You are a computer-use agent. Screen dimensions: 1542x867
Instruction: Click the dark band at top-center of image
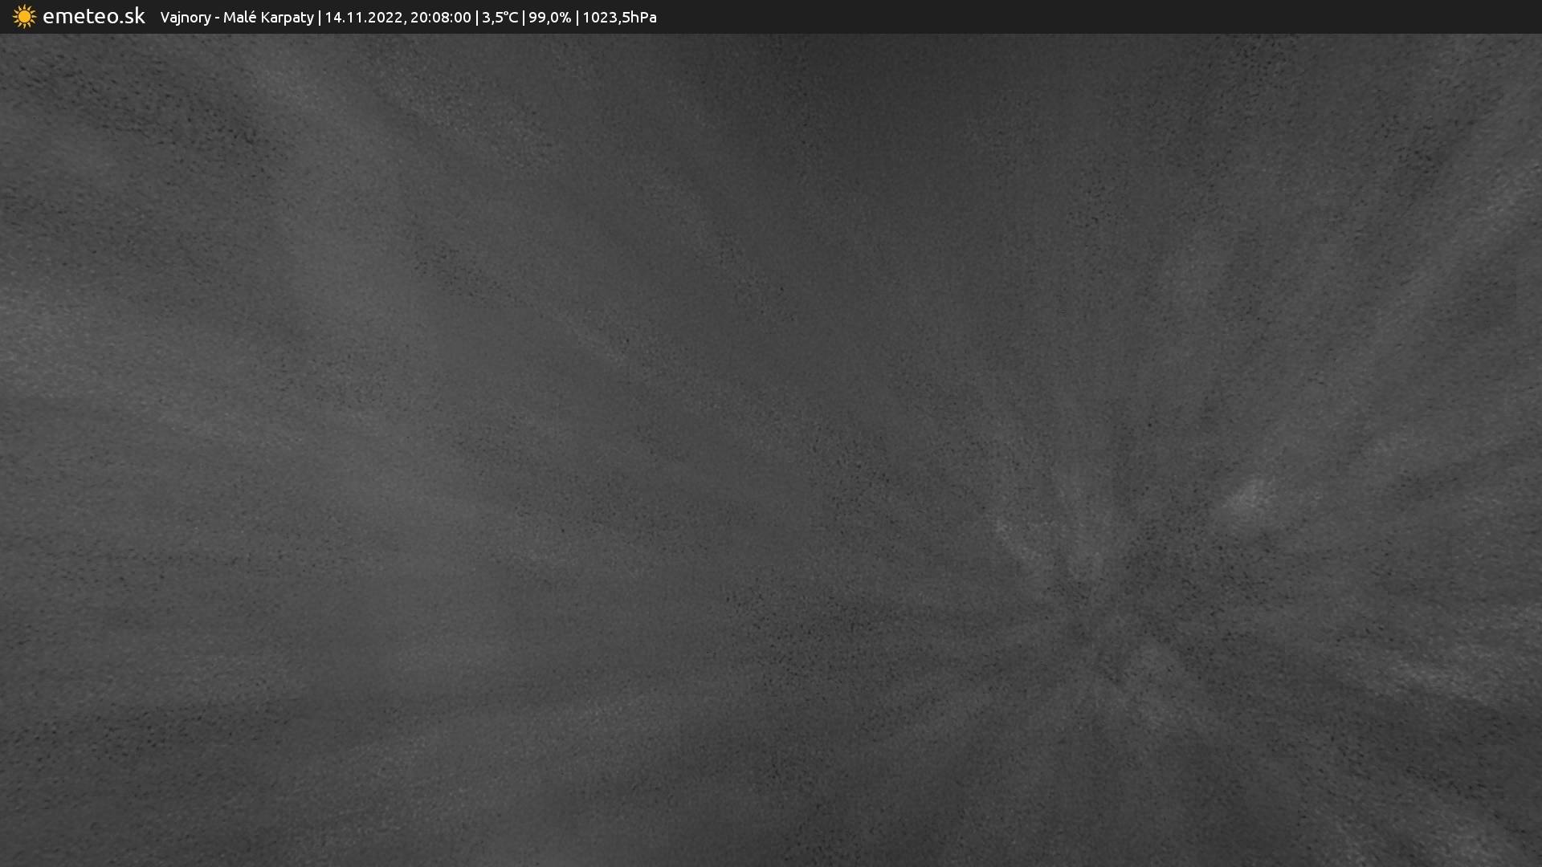coord(771,120)
